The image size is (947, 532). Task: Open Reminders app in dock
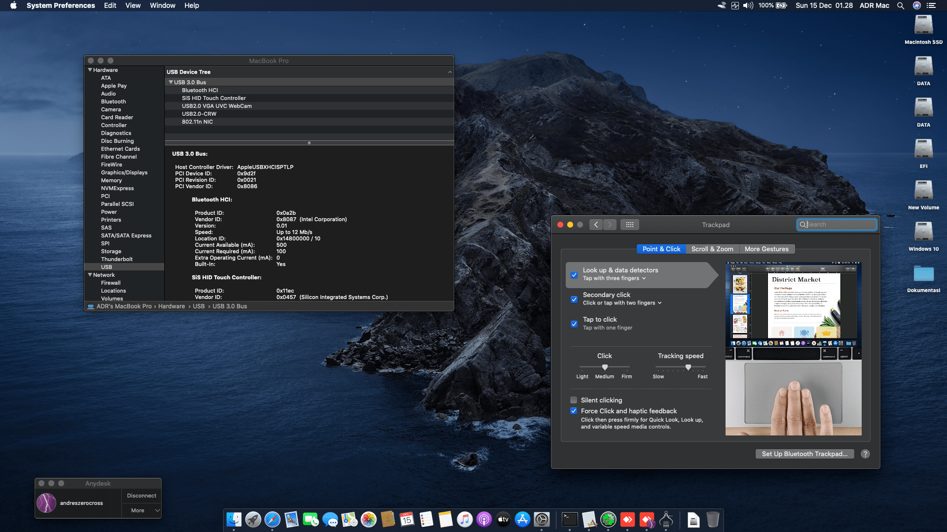click(426, 519)
